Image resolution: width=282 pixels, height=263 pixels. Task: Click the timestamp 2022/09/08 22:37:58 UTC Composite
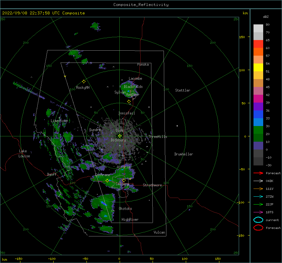pyautogui.click(x=43, y=13)
